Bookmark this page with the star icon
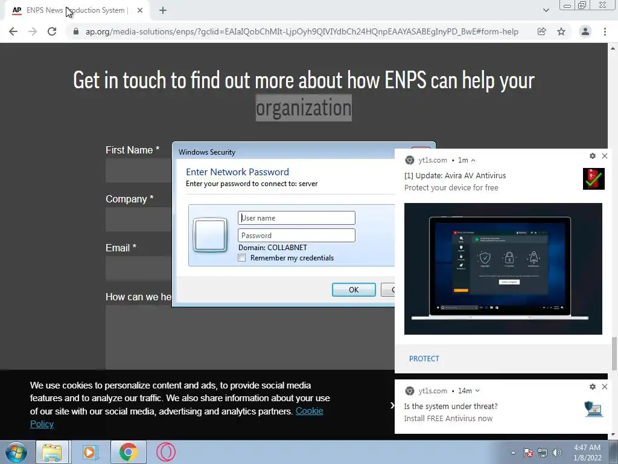618x464 pixels. click(561, 31)
